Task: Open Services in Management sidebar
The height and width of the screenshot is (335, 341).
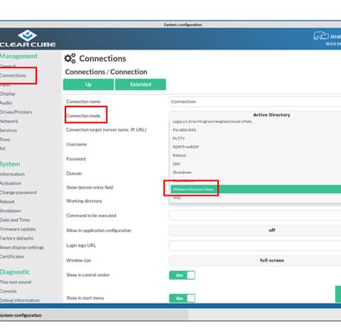Action: pos(9,131)
